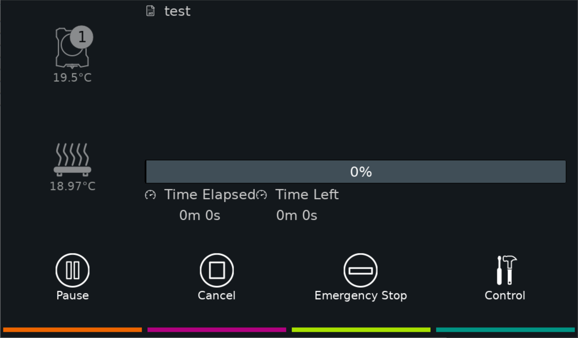
Task: Click the 0% print progress bar
Action: [356, 172]
